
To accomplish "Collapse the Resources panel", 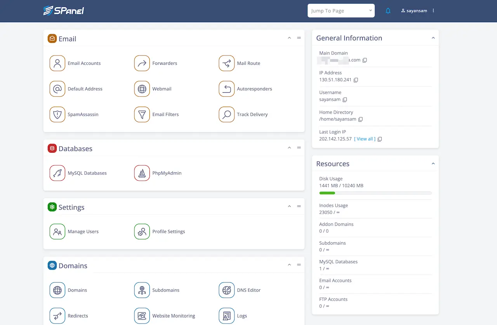I will (433, 164).
